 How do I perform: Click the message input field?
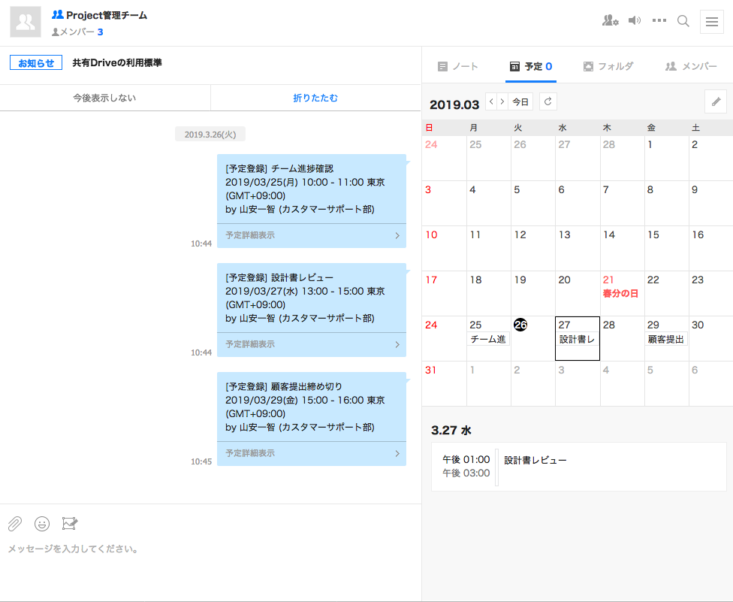click(x=210, y=549)
